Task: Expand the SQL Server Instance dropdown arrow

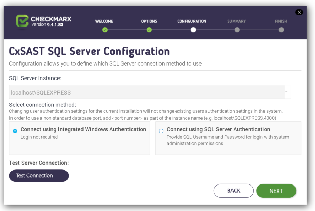Action: tap(286, 92)
